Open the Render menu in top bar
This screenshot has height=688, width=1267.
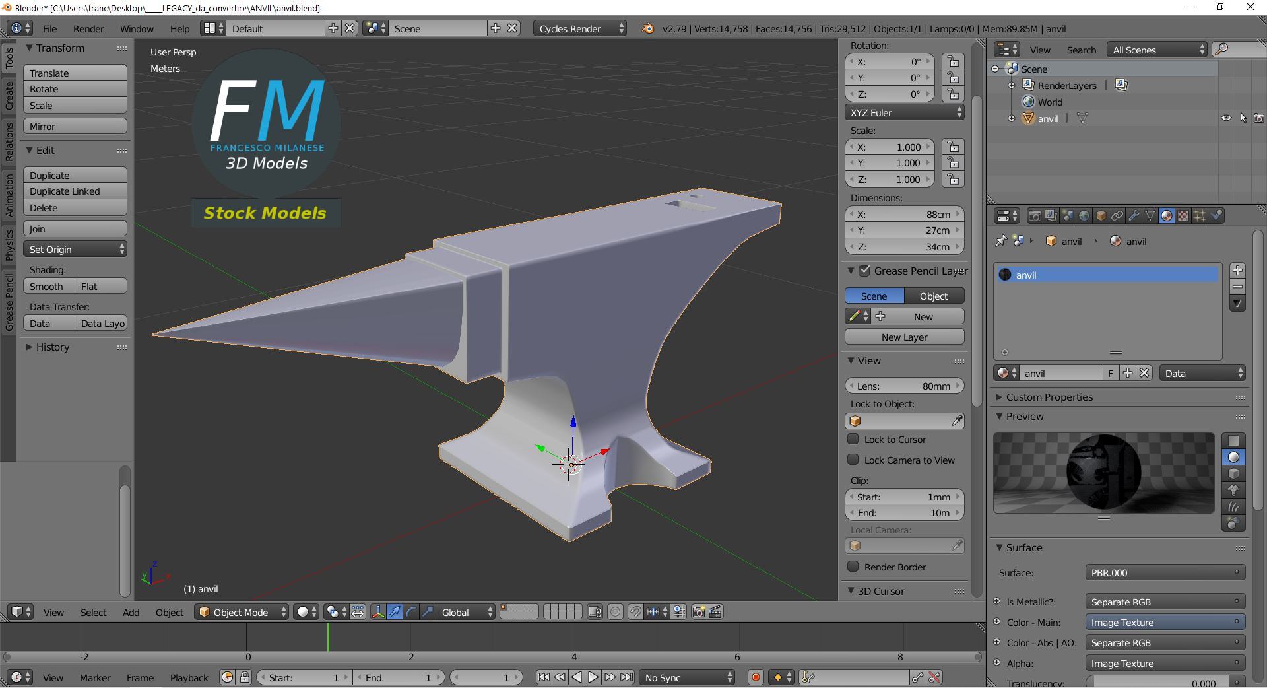pos(88,28)
